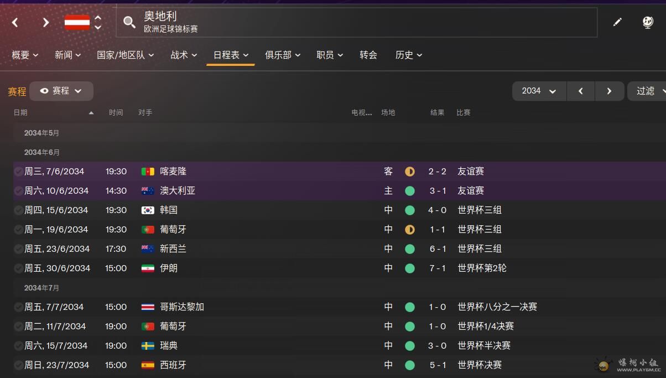
Task: Open the 葡萄牙 quarter-final opponent link
Action: click(x=173, y=327)
